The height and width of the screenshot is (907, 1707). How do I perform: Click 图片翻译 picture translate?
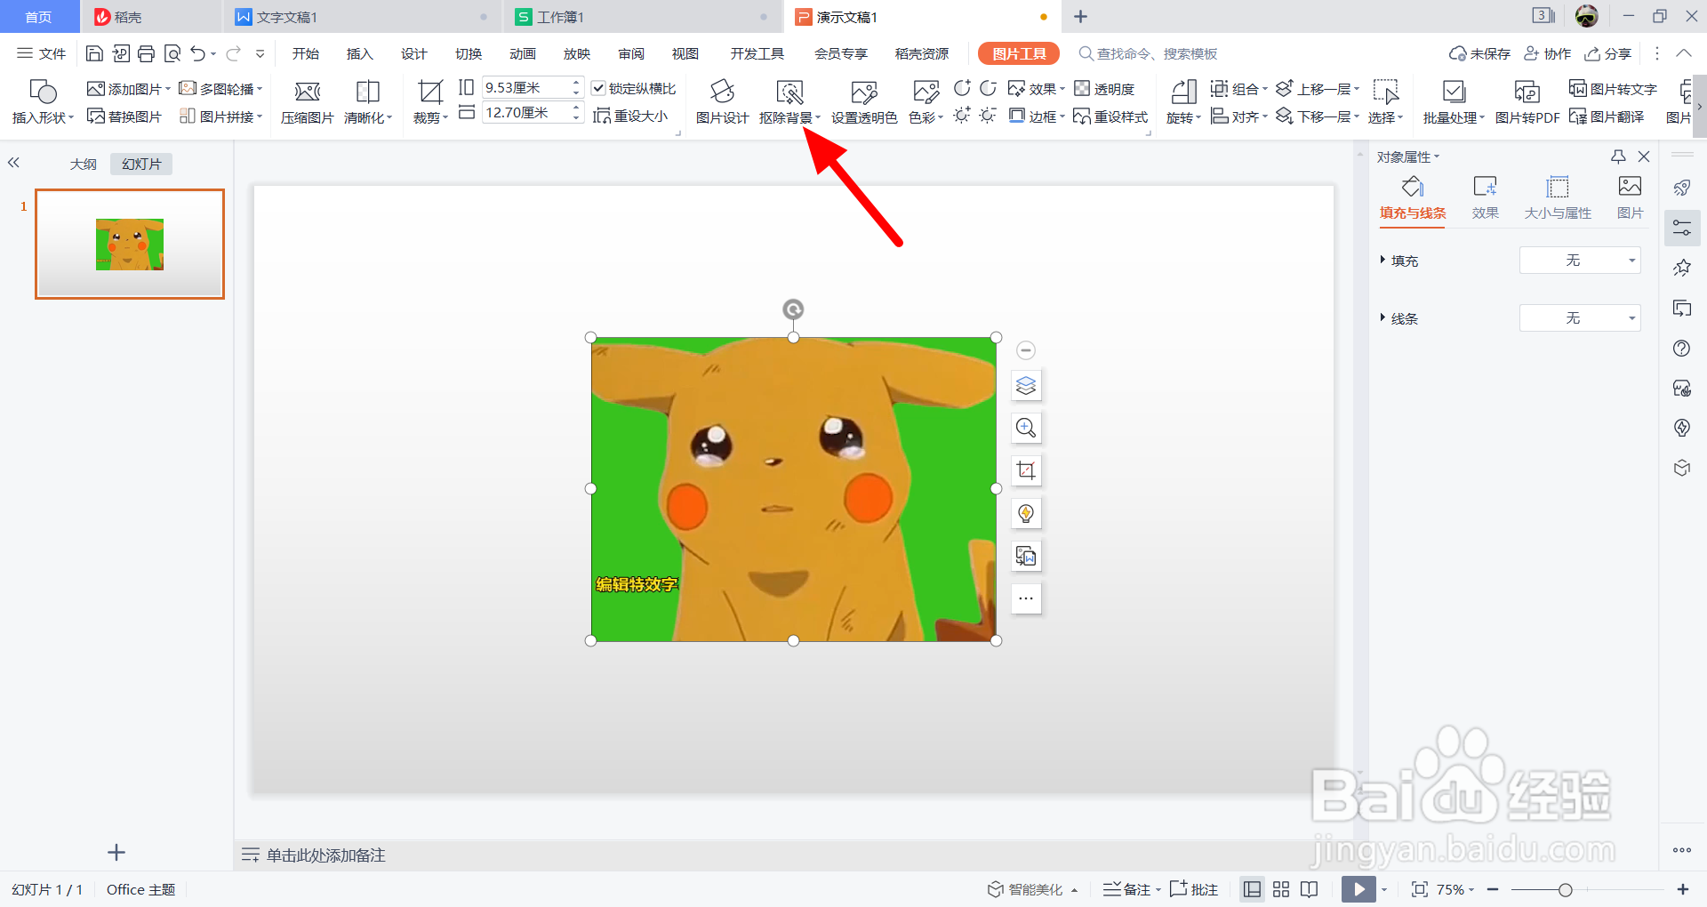click(1606, 116)
